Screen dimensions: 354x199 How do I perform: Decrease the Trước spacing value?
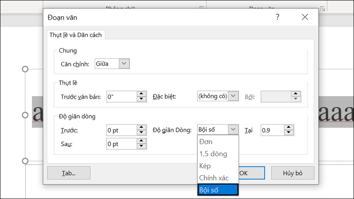pos(142,133)
